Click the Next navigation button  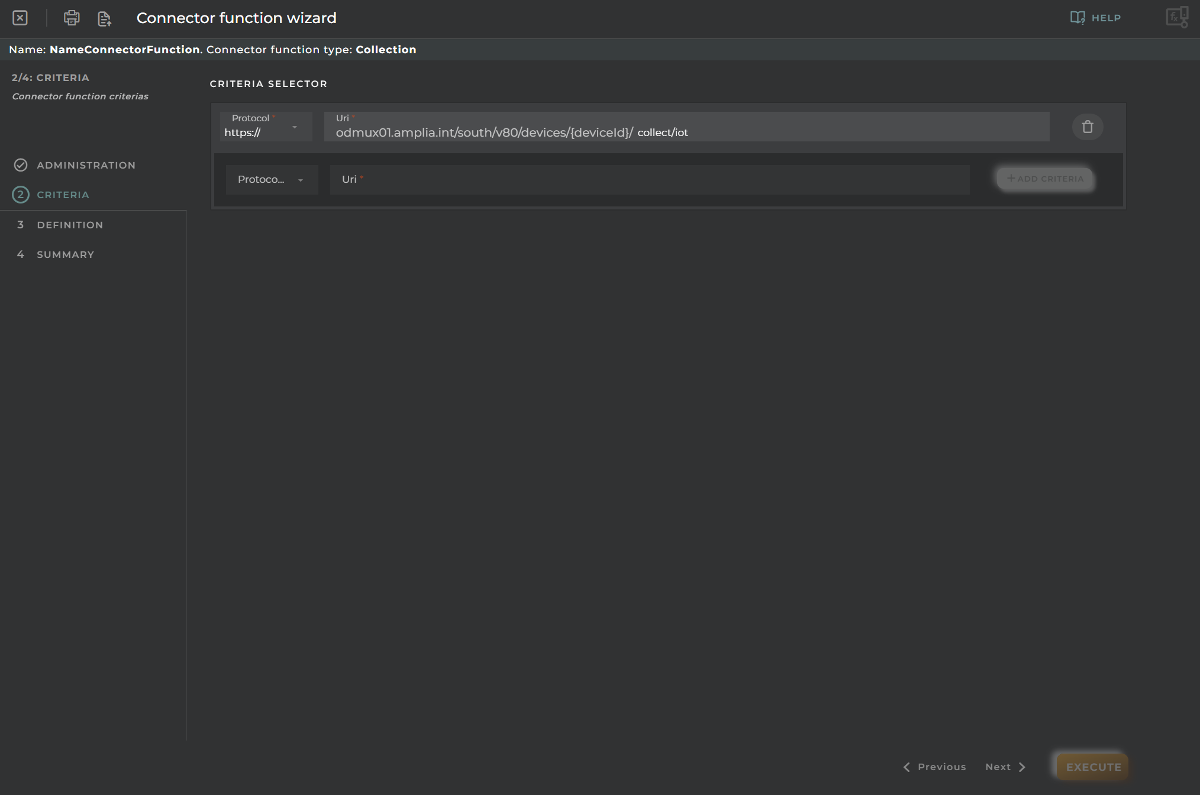coord(1005,767)
